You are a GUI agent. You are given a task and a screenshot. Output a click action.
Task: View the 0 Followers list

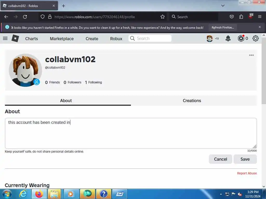point(72,82)
